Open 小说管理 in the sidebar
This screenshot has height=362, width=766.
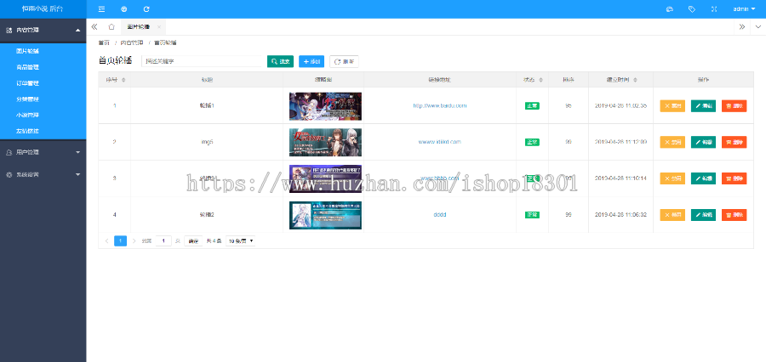pos(27,115)
